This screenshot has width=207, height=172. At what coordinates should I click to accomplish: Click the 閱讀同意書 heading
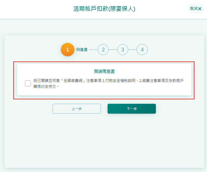point(104,72)
